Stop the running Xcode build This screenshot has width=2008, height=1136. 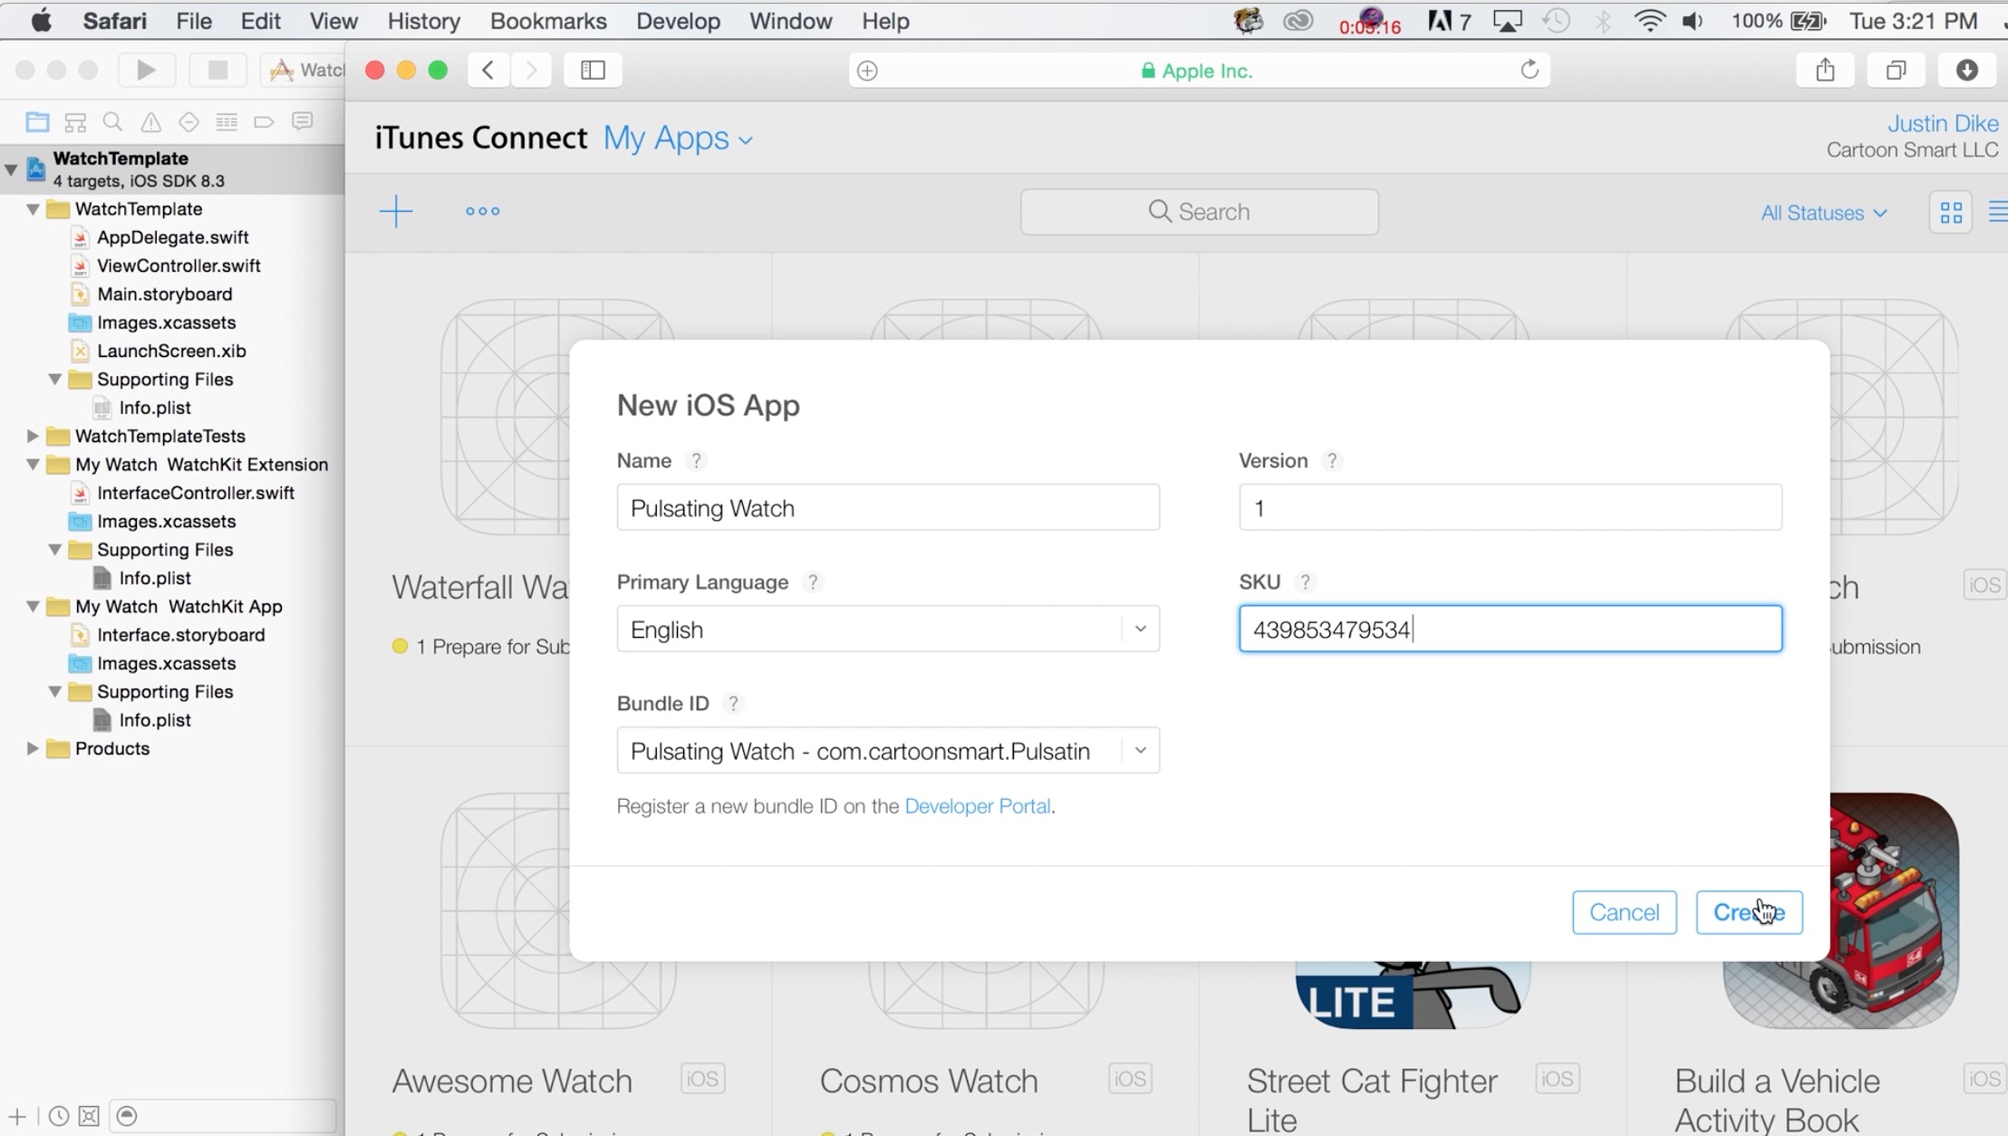[217, 70]
